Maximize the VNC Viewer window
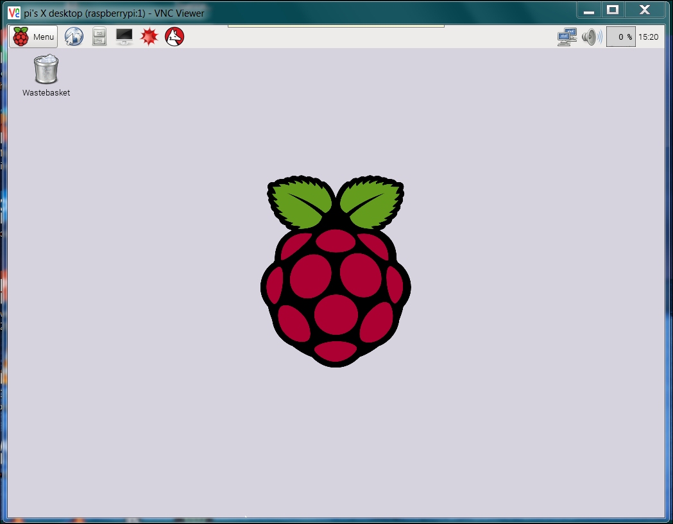 coord(613,10)
